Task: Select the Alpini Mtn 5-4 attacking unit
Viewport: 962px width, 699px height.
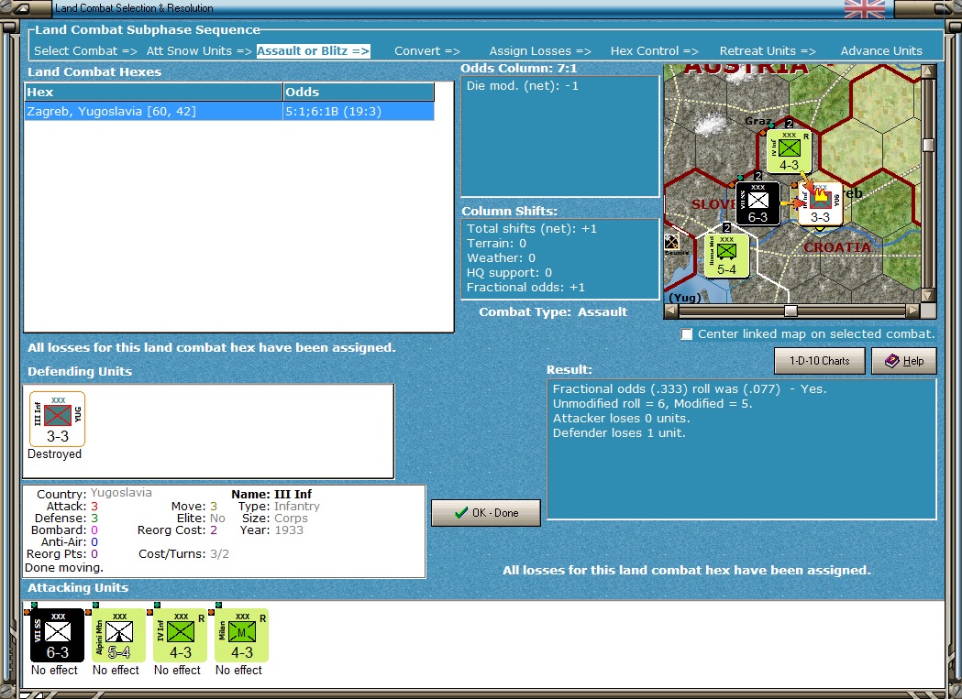Action: pos(118,635)
